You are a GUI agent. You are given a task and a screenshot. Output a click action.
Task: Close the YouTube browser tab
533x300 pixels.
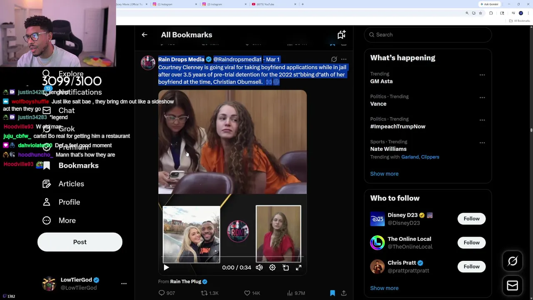point(295,4)
